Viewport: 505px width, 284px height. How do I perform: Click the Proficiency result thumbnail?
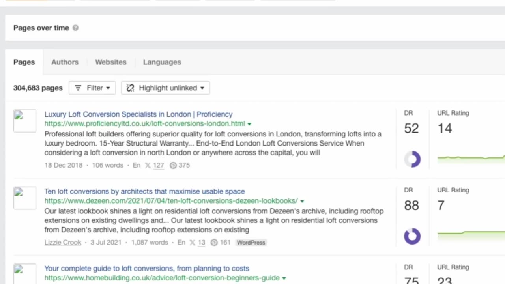(x=24, y=121)
